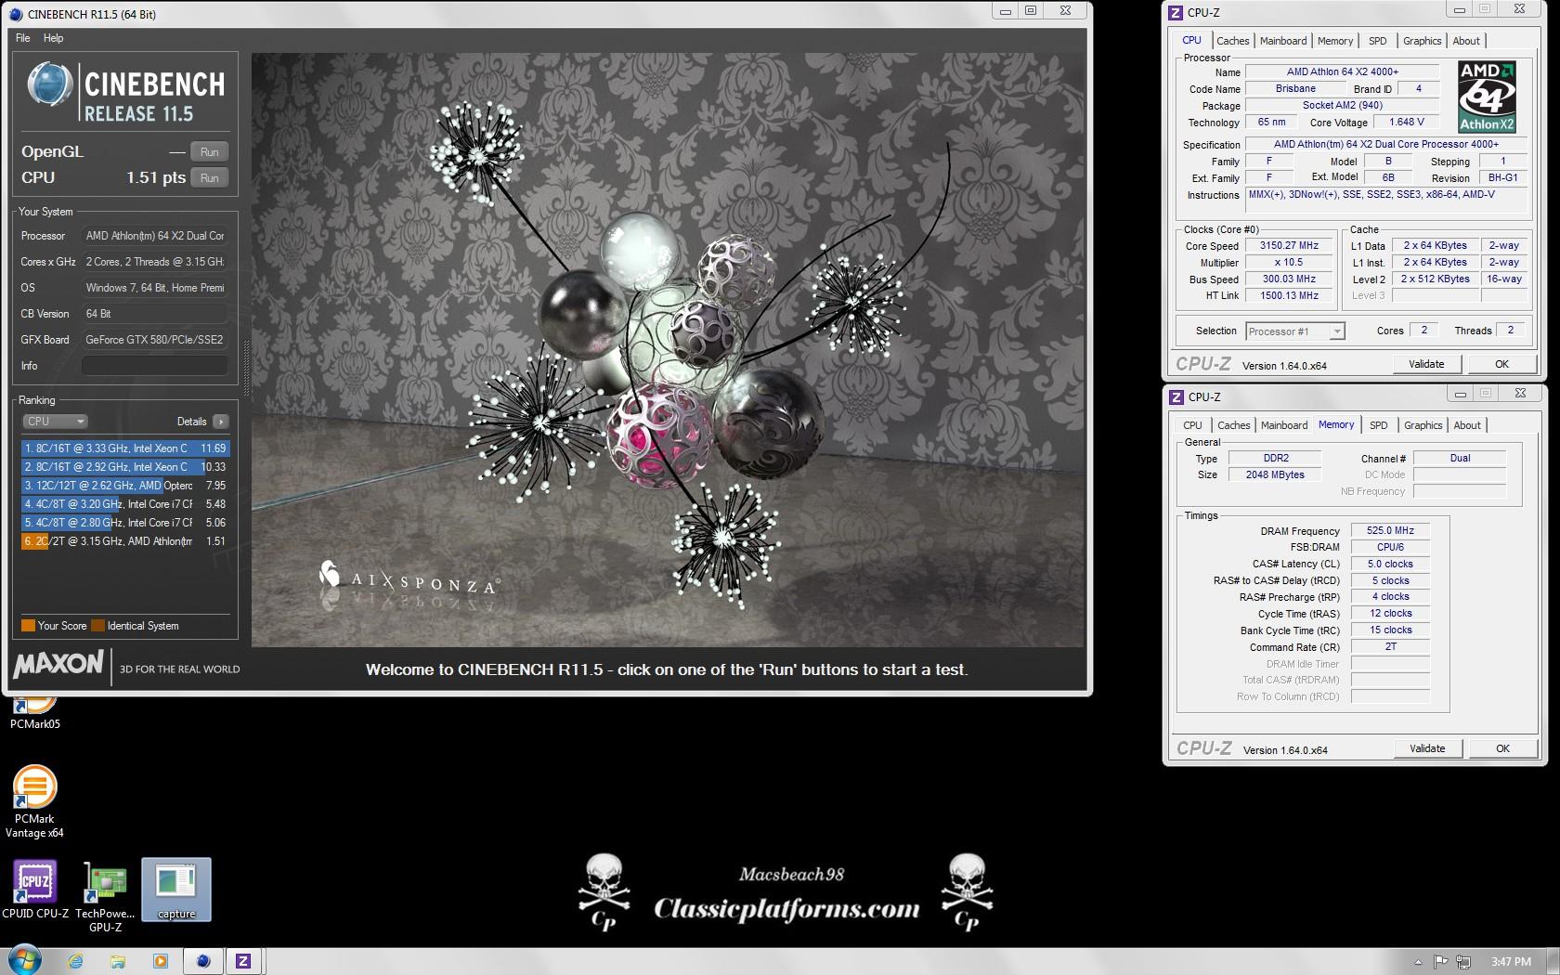Viewport: 1560px width, 975px height.
Task: Click the Cinebench logo sphere
Action: coord(49,84)
